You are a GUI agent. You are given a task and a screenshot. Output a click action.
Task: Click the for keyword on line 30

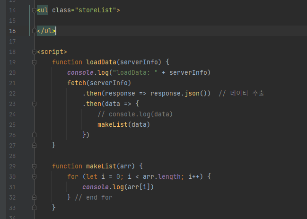(x=73, y=176)
